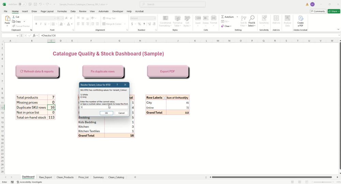Image resolution: width=341 pixels, height=184 pixels.
Task: Switch to the Formulas ribbon tab
Action: [62, 11]
